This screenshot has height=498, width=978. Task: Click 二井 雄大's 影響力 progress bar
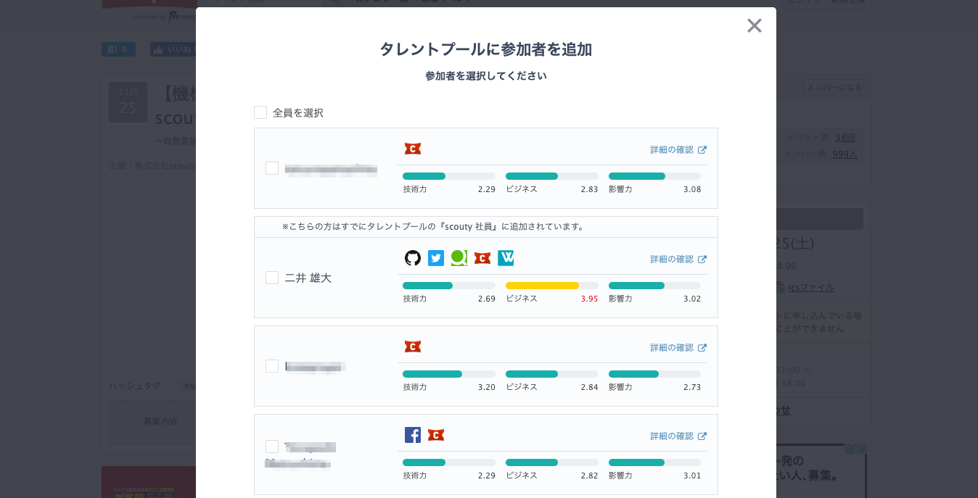[x=654, y=286]
